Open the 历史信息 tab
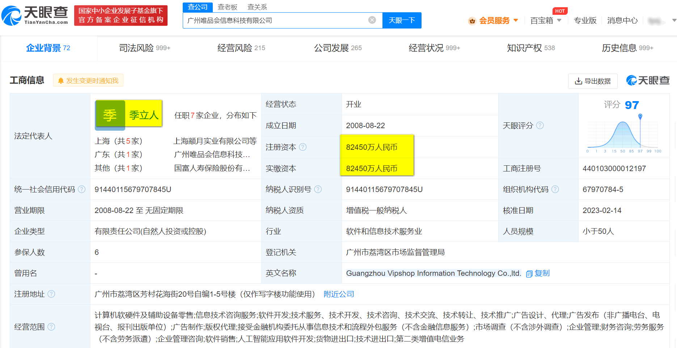 [627, 48]
